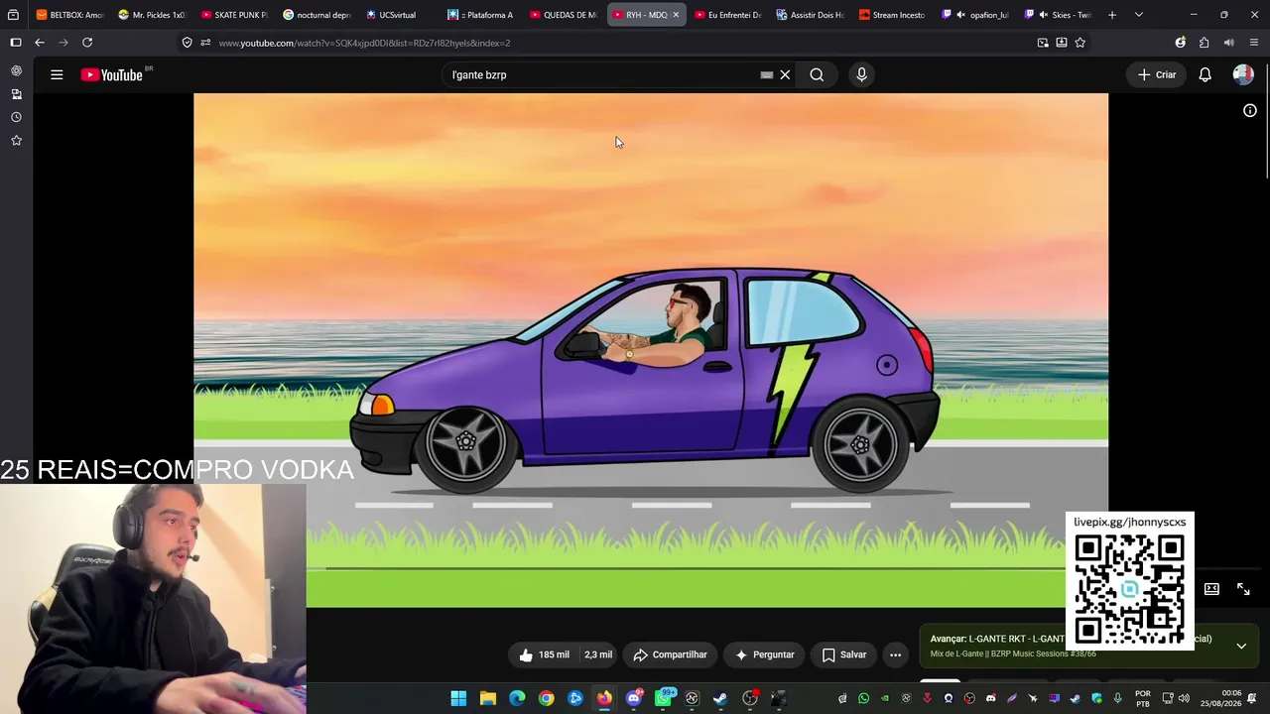The image size is (1270, 714).
Task: Open the YouTube guide hamburger menu
Action: click(57, 74)
